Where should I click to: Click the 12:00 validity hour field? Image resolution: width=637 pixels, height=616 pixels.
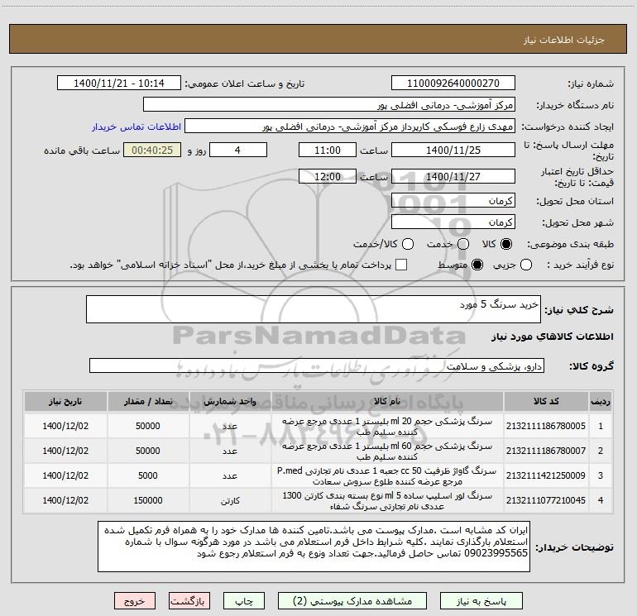[x=328, y=177]
